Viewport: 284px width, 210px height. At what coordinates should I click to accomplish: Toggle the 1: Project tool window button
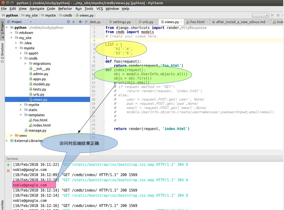pos(2,28)
